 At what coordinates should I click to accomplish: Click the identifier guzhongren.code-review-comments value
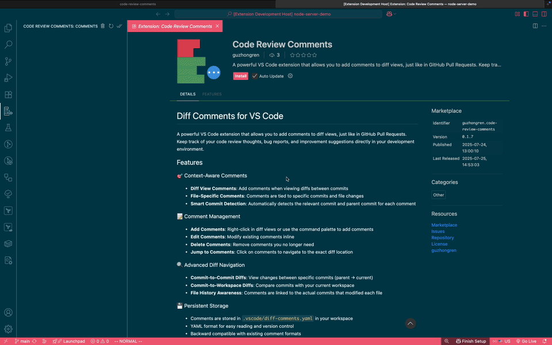coord(479,126)
